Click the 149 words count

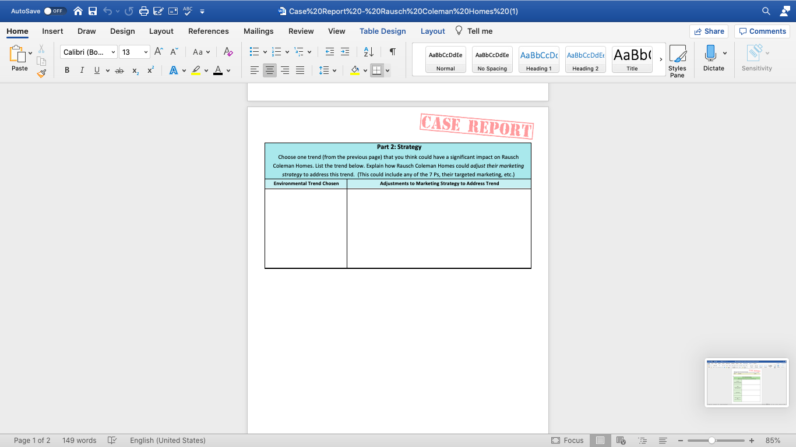[x=79, y=441]
